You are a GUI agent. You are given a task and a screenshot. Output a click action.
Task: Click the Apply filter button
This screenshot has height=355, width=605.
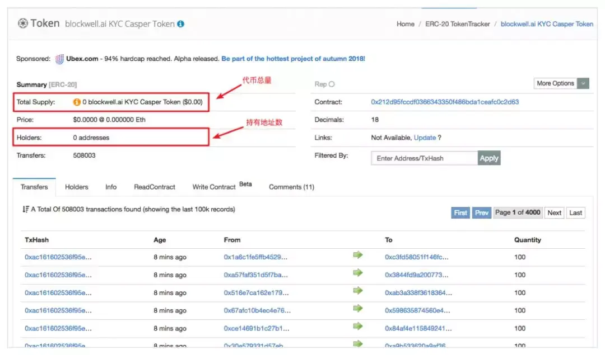tap(489, 158)
